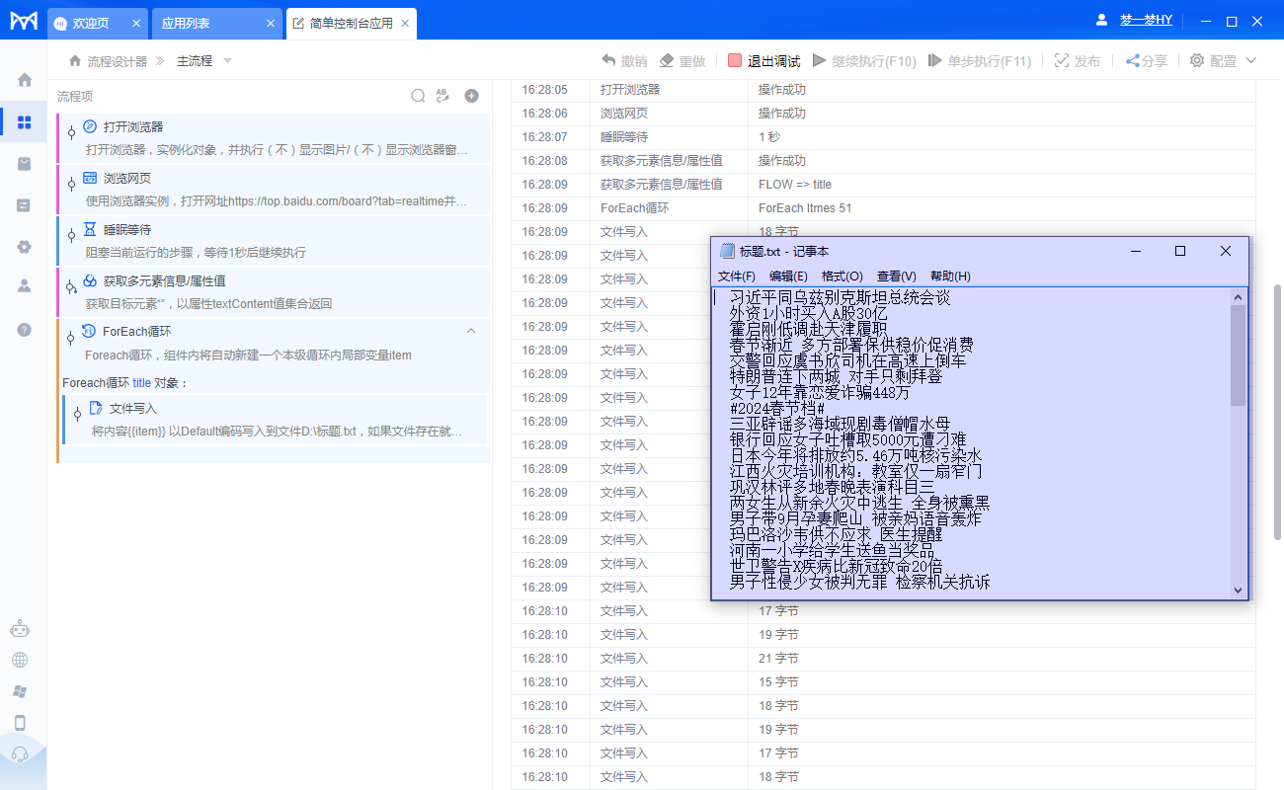This screenshot has width=1284, height=790.
Task: Click Notepad scrollbar down arrow
Action: tap(1239, 590)
